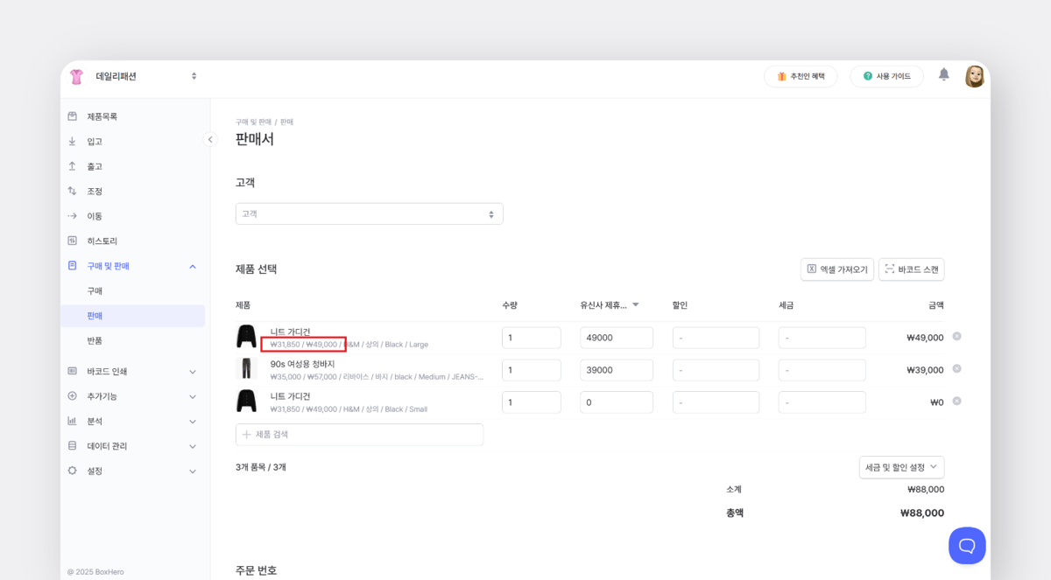
Task: Open your profile avatar picture
Action: click(x=975, y=76)
